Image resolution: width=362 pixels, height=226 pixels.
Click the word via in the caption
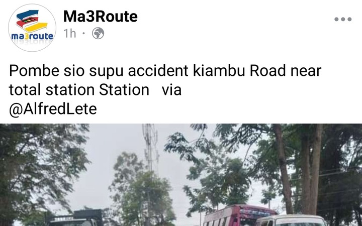[171, 90]
